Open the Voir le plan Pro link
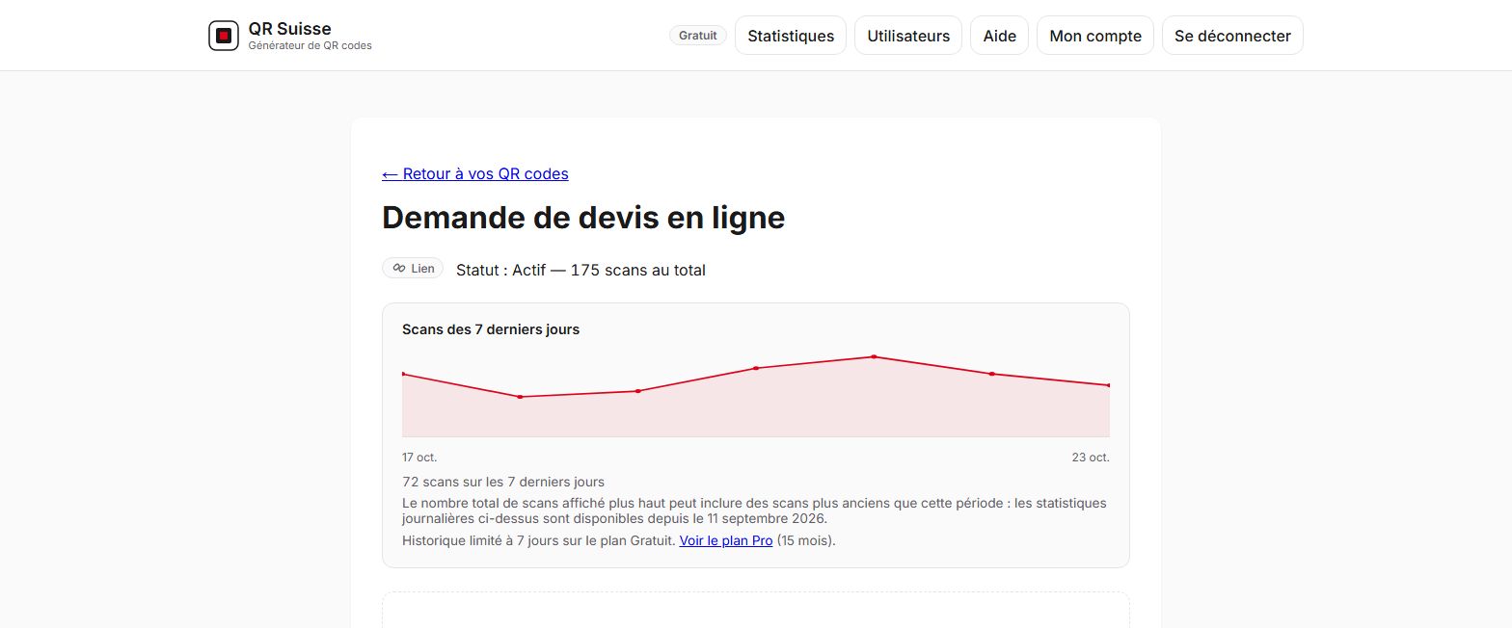 [726, 540]
